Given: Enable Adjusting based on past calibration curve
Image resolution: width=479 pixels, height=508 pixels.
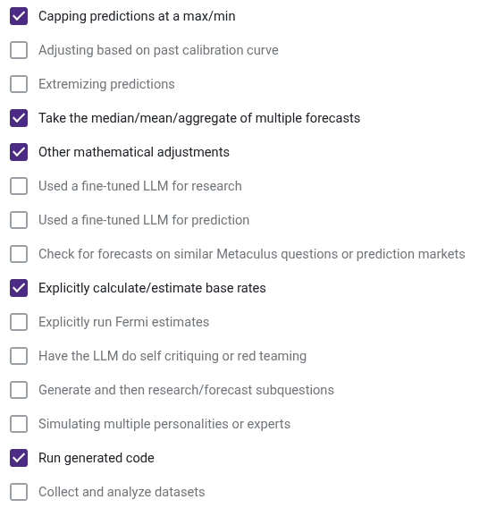Looking at the screenshot, I should tap(19, 50).
